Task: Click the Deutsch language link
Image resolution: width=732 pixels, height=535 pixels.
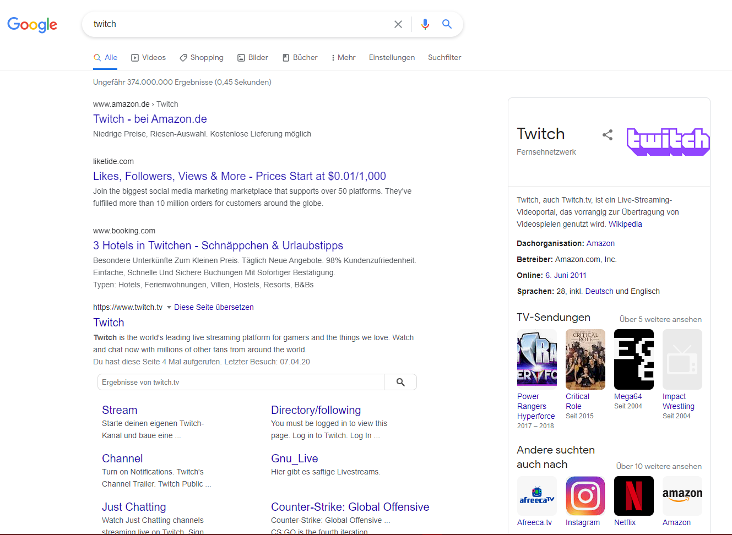Action: tap(599, 291)
